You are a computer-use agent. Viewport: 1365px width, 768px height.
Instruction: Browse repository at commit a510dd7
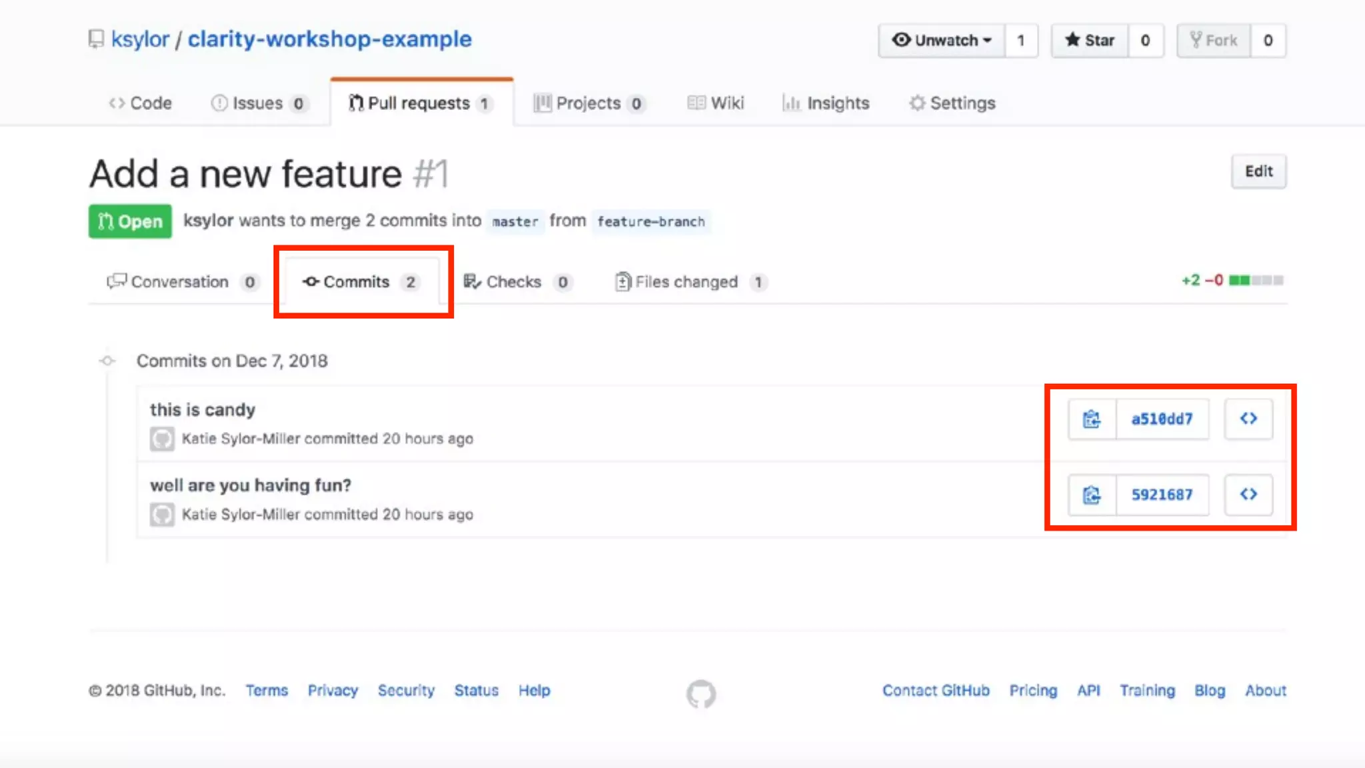click(x=1248, y=419)
